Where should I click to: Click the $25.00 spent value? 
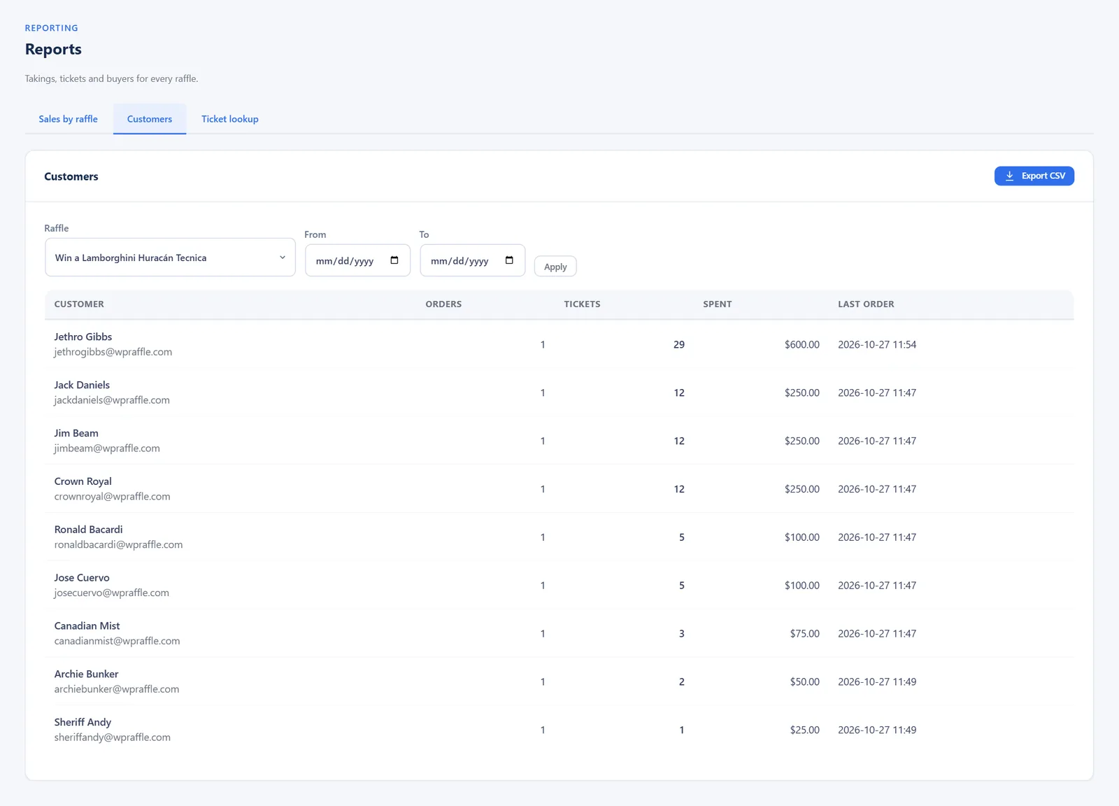click(x=805, y=730)
